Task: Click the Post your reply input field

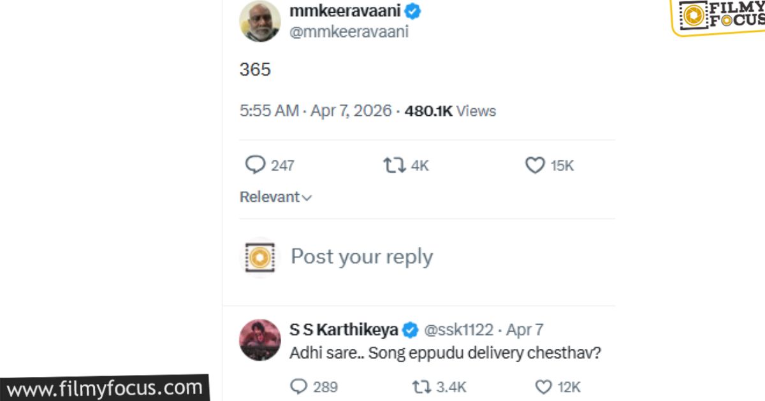Action: pos(361,257)
